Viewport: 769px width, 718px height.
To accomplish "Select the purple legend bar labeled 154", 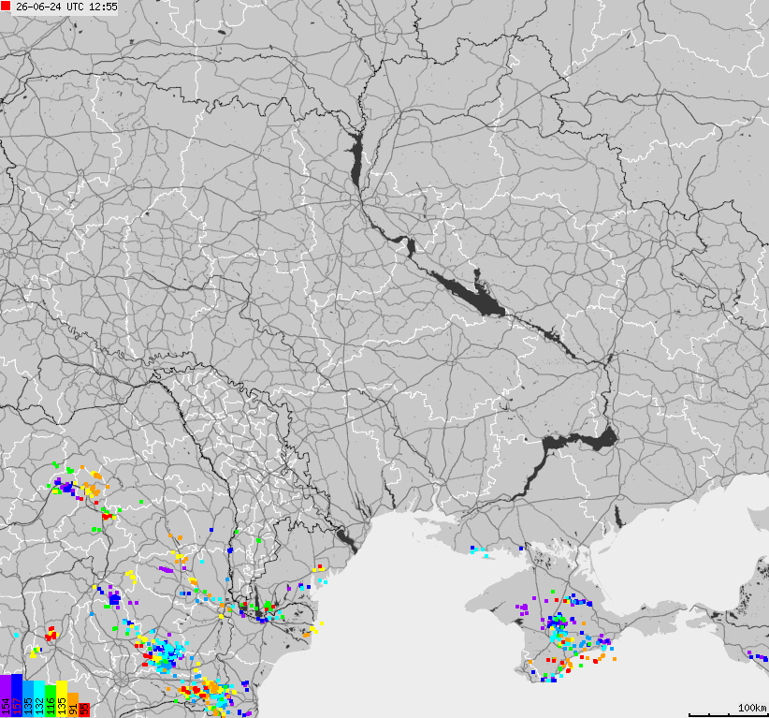I will tap(6, 696).
